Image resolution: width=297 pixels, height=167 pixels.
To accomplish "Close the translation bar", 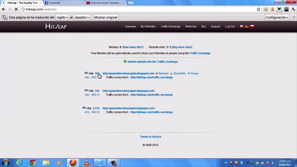I will (294, 17).
